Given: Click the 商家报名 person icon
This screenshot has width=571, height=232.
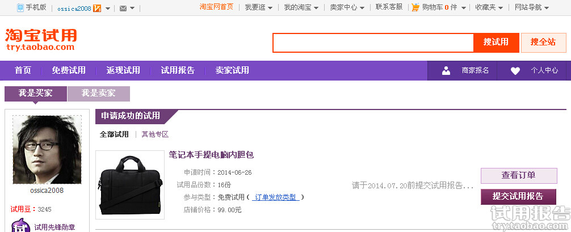Looking at the screenshot, I should click(x=446, y=71).
